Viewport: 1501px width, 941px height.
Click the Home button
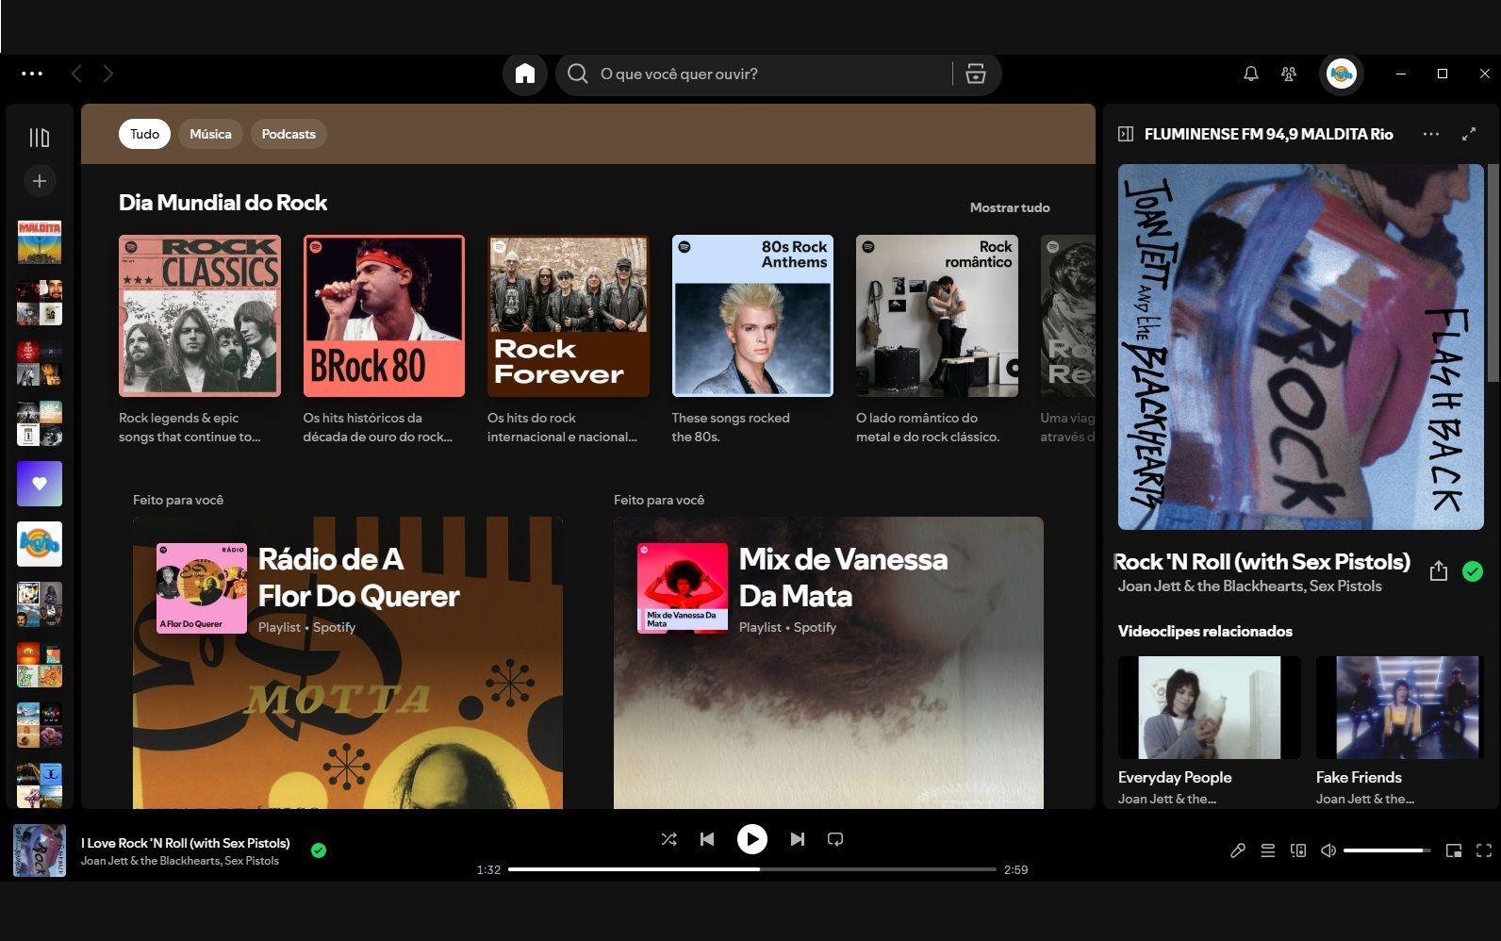tap(525, 74)
